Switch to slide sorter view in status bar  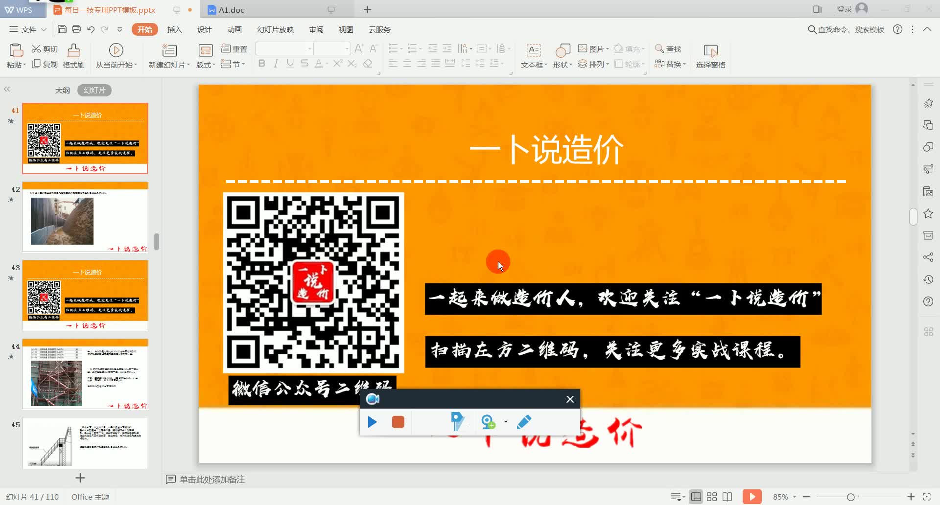click(712, 497)
